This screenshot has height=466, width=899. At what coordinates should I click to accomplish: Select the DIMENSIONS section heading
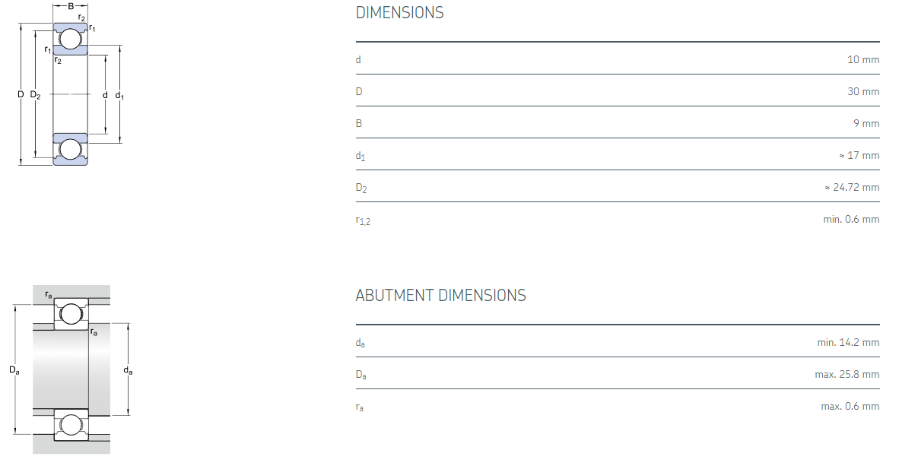pos(399,13)
